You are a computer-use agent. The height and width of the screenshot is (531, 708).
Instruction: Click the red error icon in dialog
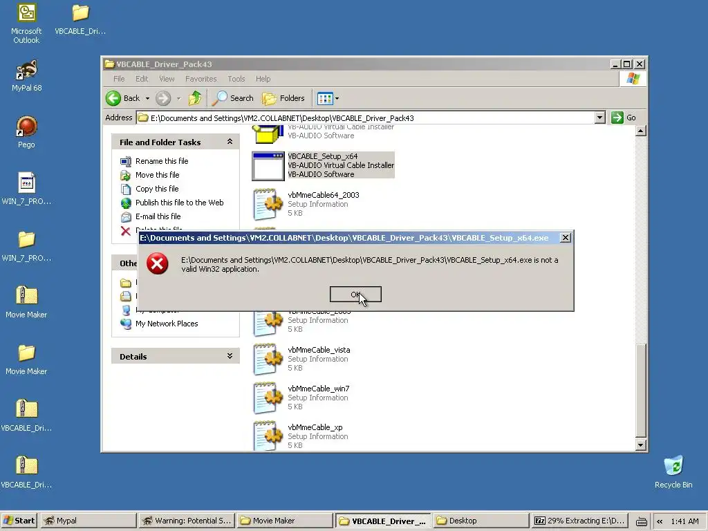158,263
